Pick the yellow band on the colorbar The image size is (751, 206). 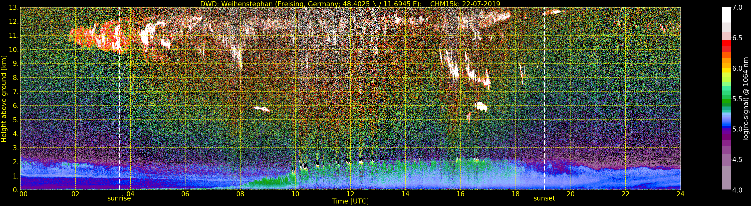[x=726, y=70]
